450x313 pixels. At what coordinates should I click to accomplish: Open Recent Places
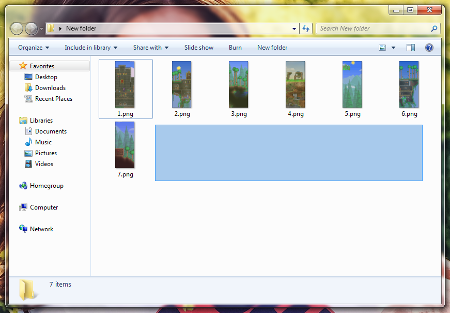tap(54, 99)
